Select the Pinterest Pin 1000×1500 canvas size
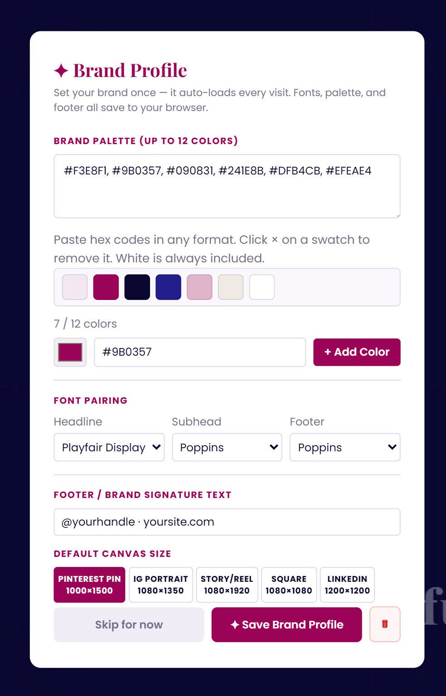 click(x=89, y=585)
